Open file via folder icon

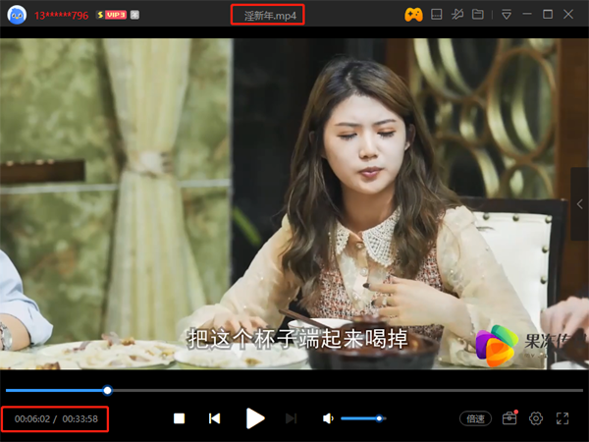pyautogui.click(x=478, y=15)
